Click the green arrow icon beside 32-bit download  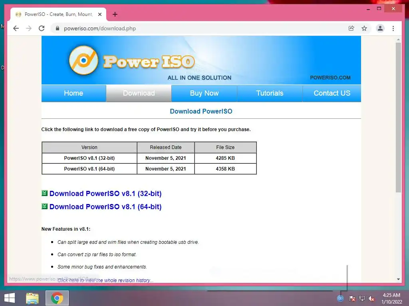click(45, 193)
